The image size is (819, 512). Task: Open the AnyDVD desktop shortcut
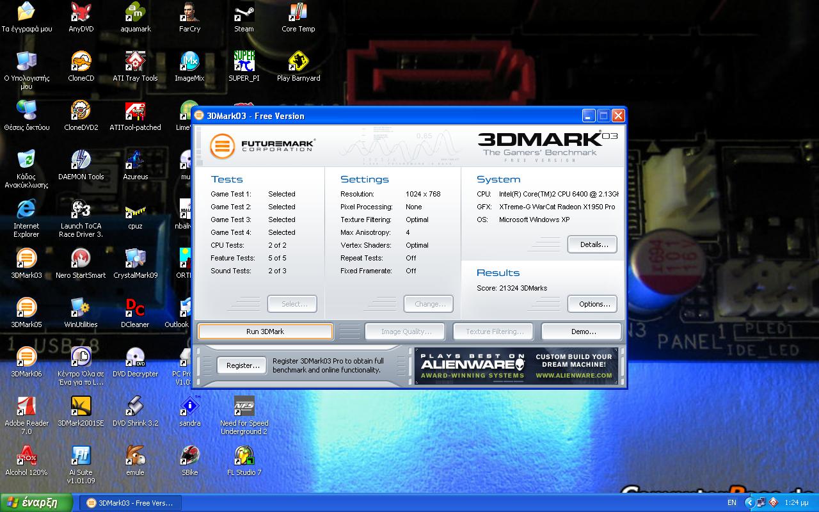click(81, 17)
